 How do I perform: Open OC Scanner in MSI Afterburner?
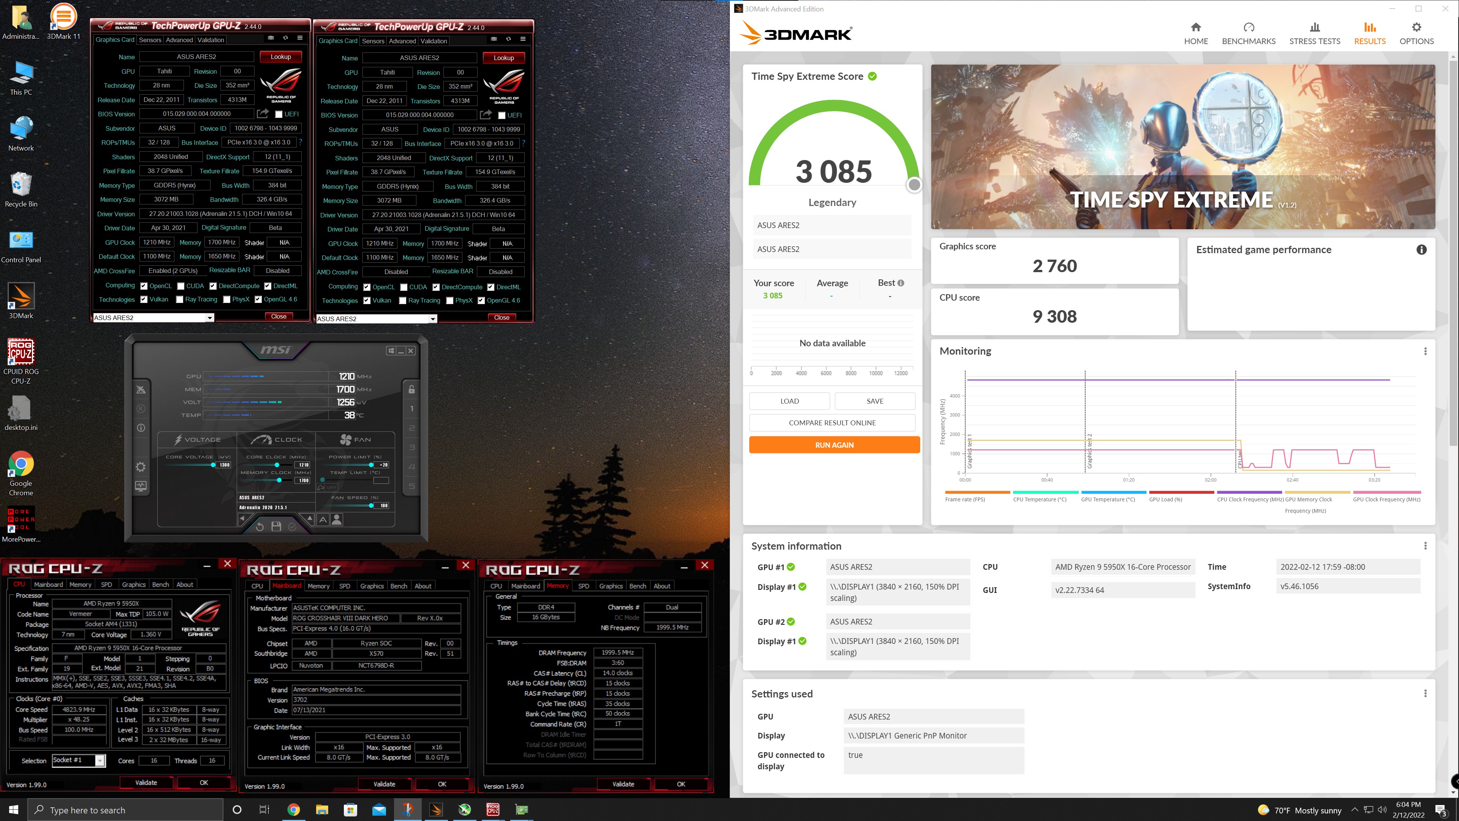141,389
